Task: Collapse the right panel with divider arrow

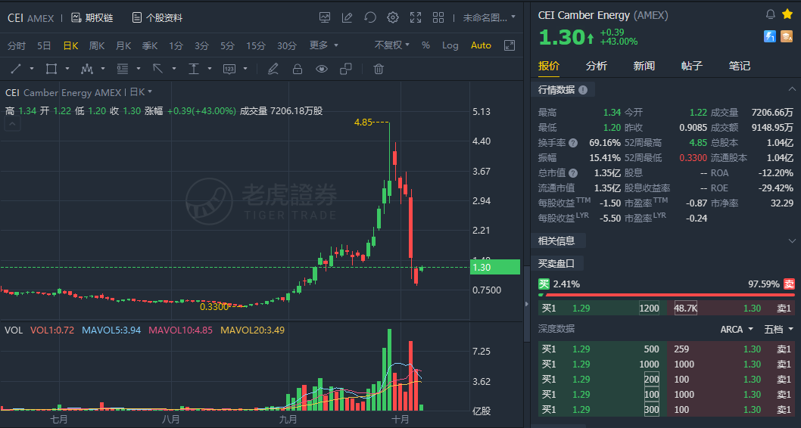Action: click(x=527, y=304)
